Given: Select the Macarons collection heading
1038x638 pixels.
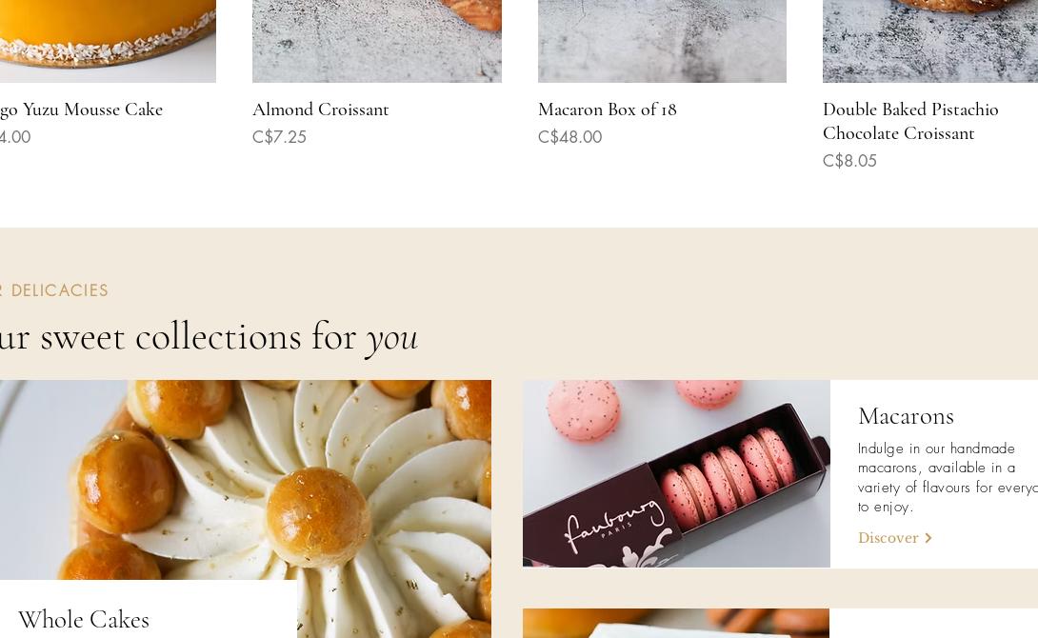Looking at the screenshot, I should coord(906,415).
